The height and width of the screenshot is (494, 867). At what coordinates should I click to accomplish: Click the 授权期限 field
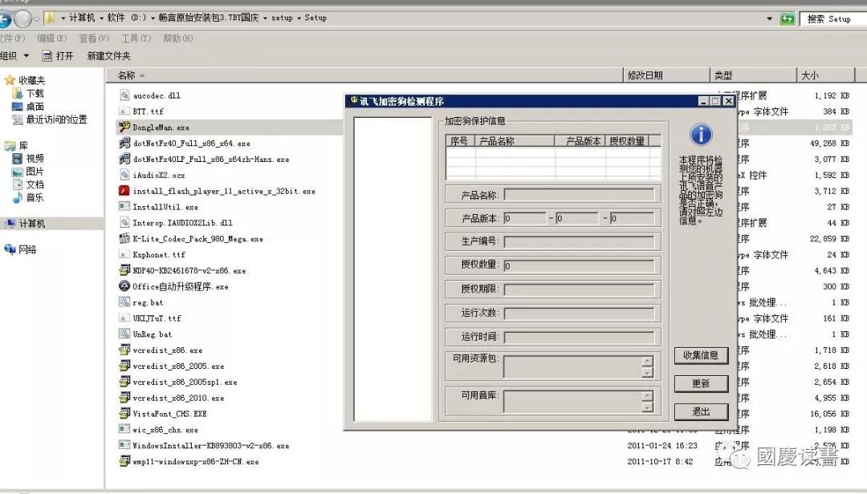click(579, 289)
